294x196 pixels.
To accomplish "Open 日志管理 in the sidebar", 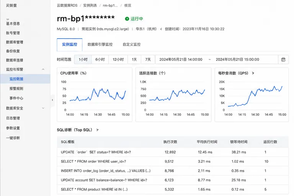I will tap(13, 118).
